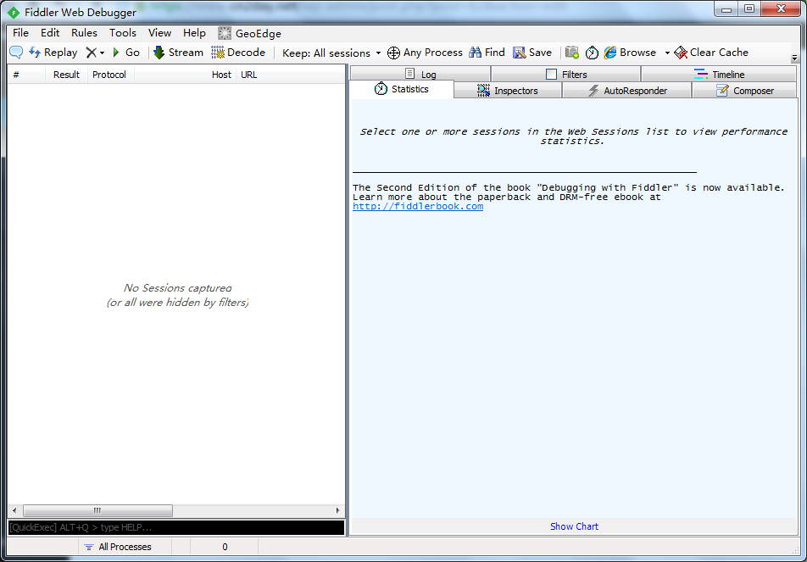The height and width of the screenshot is (562, 807).
Task: Switch to the Log tab
Action: coord(420,74)
